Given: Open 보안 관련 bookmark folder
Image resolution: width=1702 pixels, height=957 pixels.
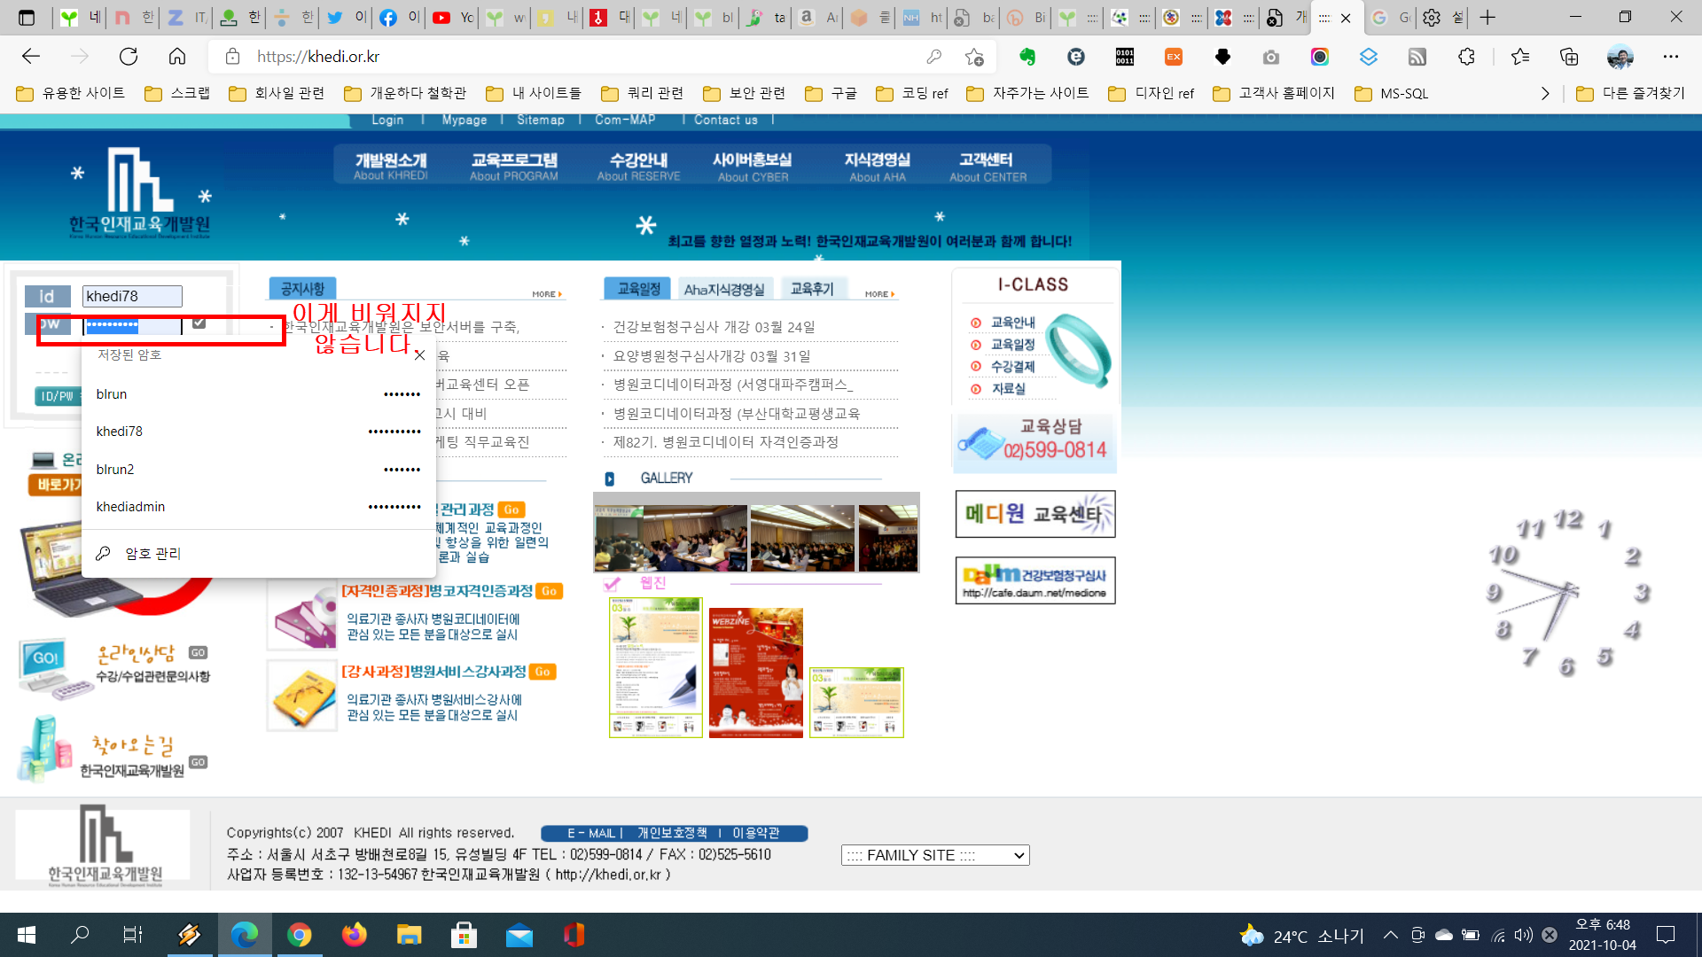Looking at the screenshot, I should (745, 93).
